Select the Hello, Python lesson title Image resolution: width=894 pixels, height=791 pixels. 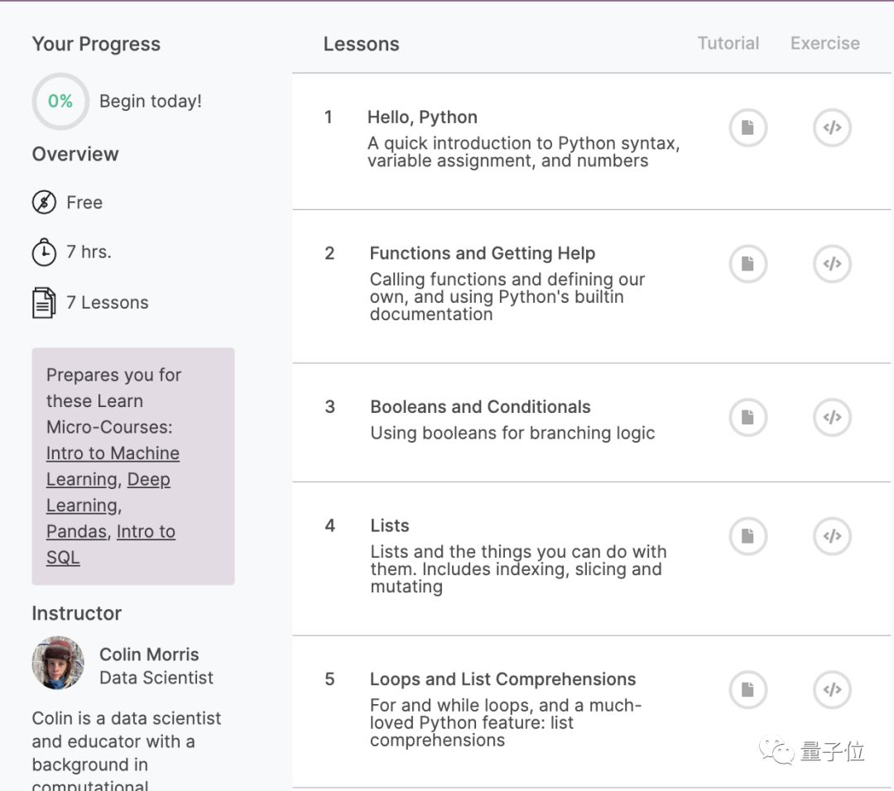pos(422,117)
